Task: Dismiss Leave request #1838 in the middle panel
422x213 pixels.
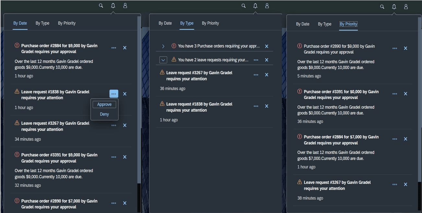Action: click(x=267, y=106)
